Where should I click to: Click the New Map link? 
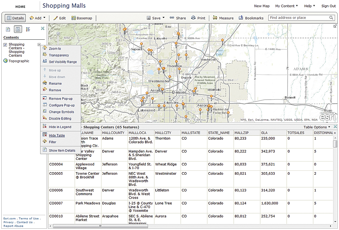[262, 6]
